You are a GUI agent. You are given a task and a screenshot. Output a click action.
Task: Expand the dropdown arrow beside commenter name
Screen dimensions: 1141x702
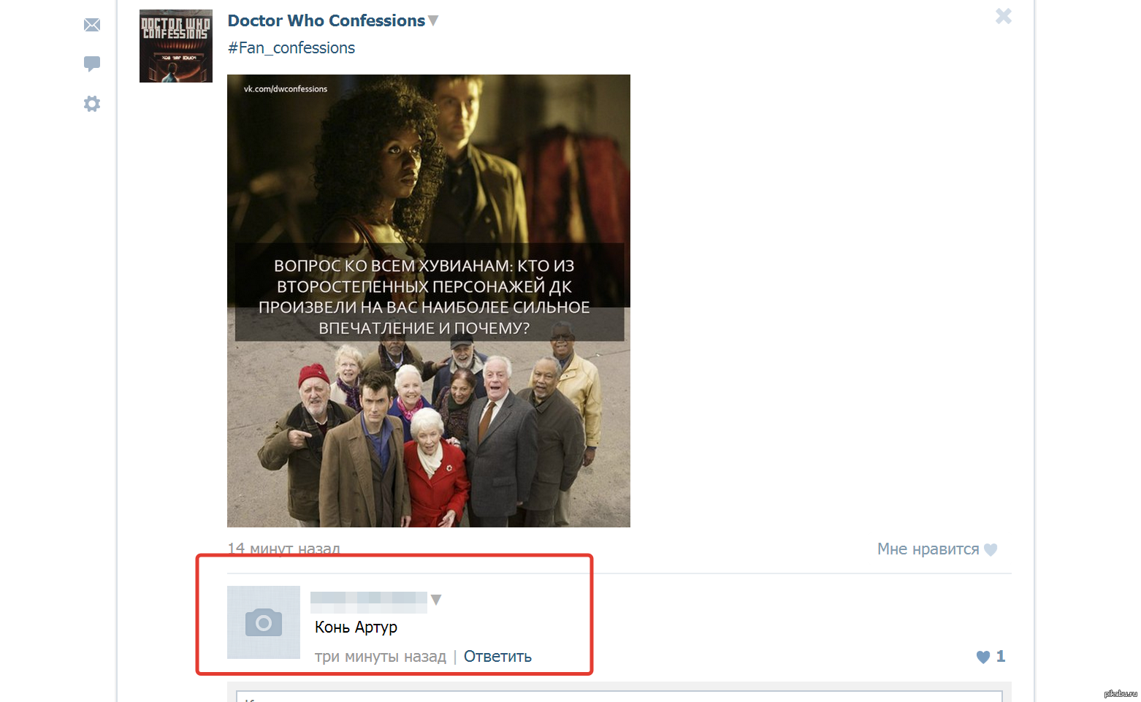(x=436, y=600)
